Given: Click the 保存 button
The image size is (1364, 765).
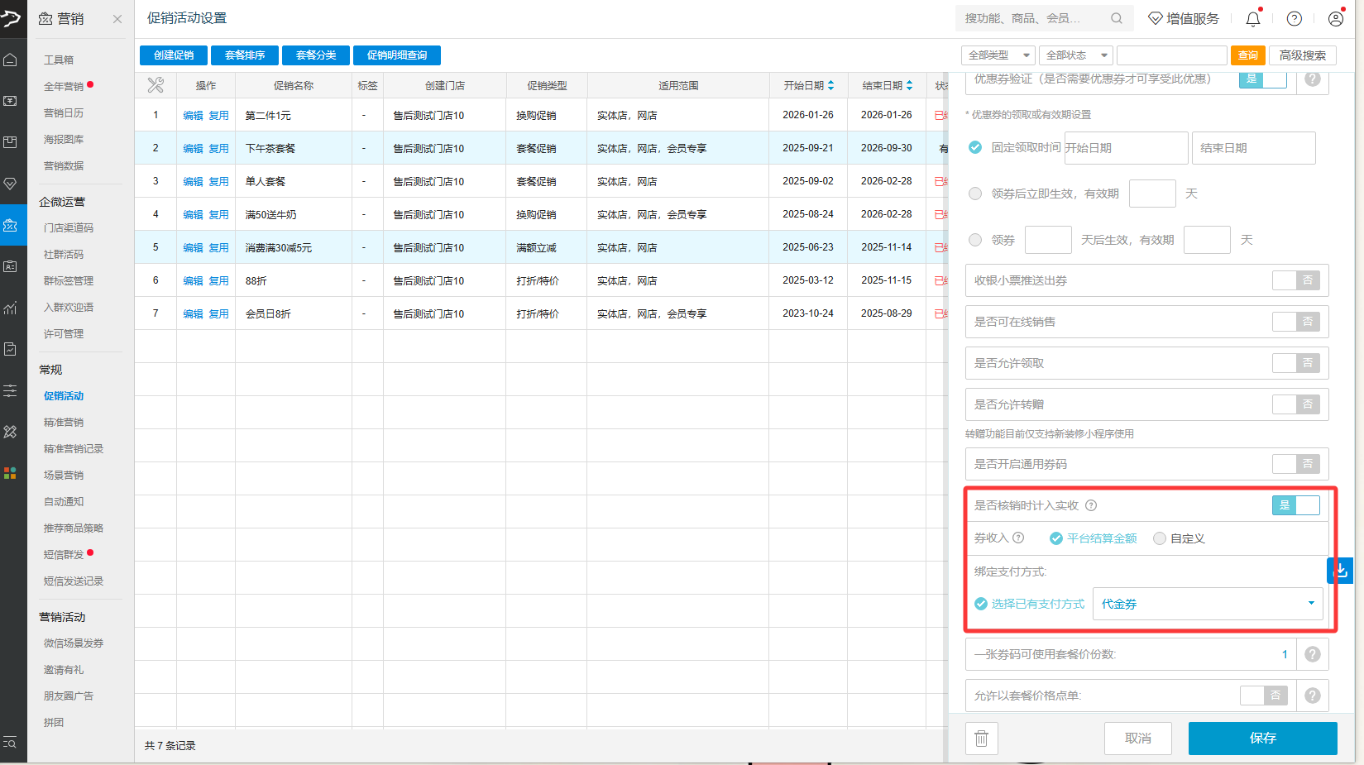Looking at the screenshot, I should tap(1262, 739).
